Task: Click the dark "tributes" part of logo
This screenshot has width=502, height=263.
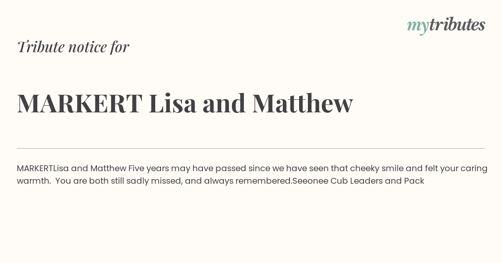Action: click(x=457, y=25)
